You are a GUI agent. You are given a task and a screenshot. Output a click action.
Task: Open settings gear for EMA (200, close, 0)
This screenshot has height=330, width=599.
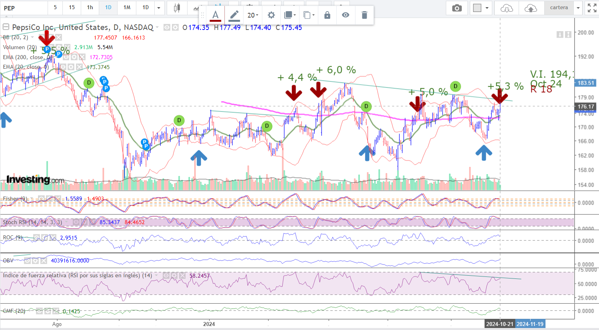pos(74,57)
